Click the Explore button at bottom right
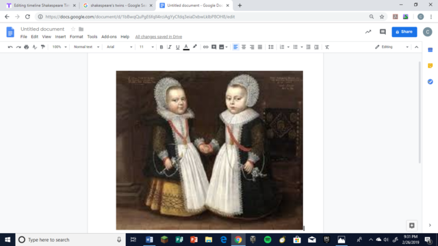Image resolution: width=438 pixels, height=246 pixels. pos(412,225)
